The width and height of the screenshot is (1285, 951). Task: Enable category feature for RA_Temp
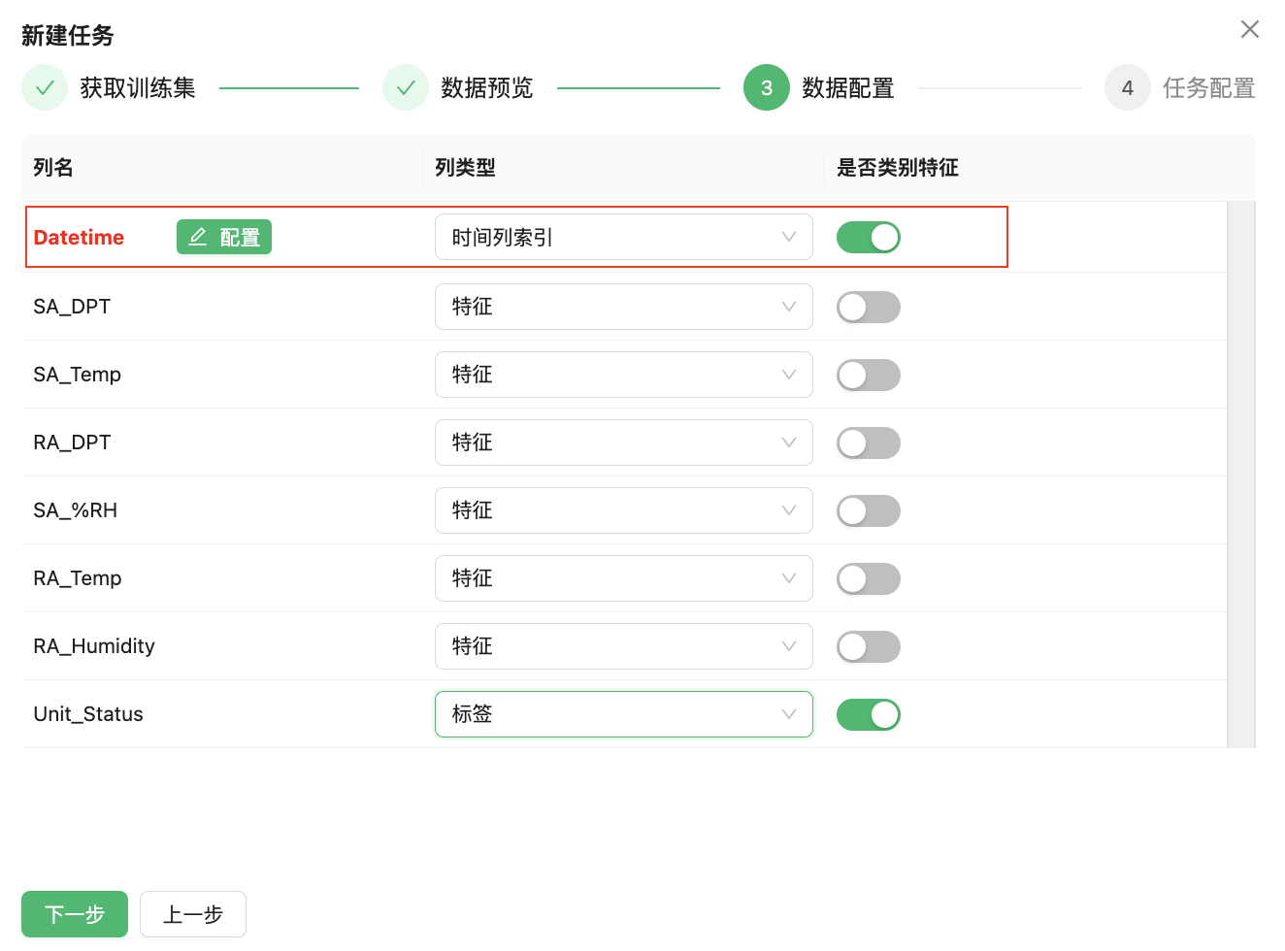click(869, 578)
